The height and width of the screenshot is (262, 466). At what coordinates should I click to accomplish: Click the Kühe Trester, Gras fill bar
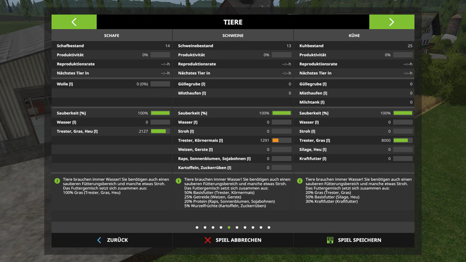click(403, 140)
